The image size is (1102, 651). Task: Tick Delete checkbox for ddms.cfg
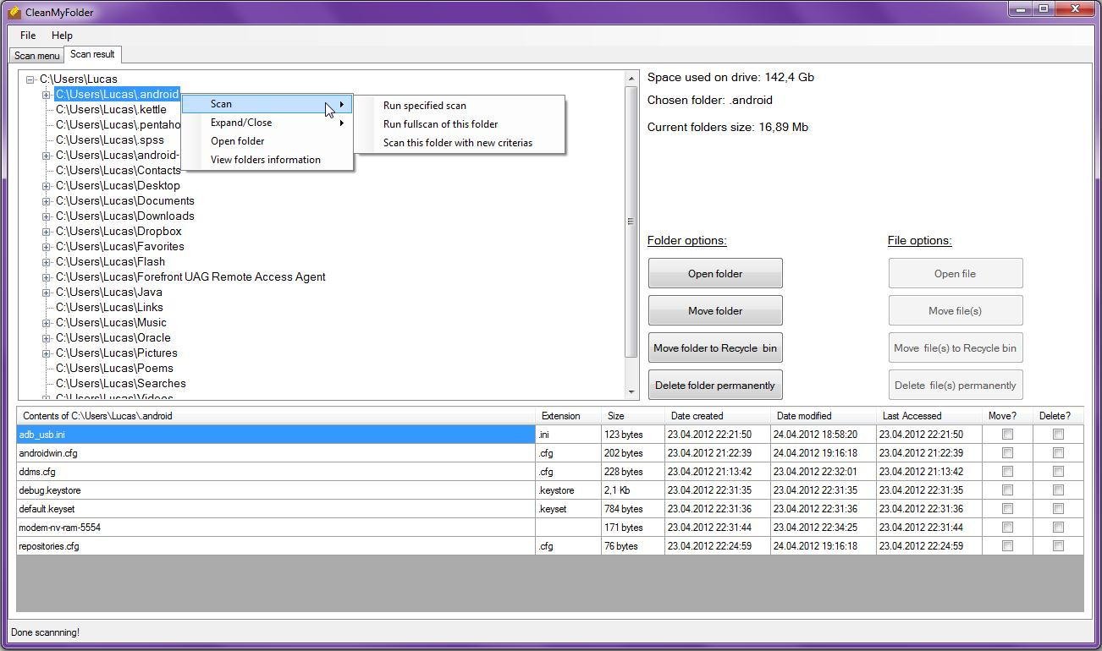click(x=1058, y=472)
